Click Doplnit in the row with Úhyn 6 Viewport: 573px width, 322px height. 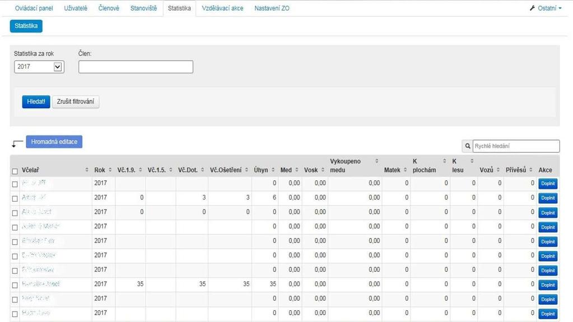(x=548, y=198)
